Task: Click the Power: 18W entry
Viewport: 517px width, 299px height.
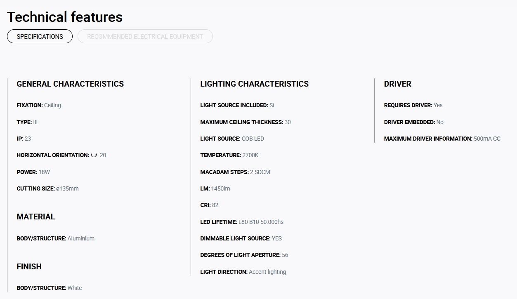Action: (x=33, y=172)
